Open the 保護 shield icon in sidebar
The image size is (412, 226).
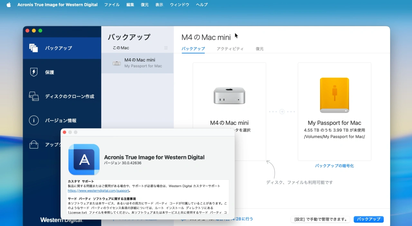pyautogui.click(x=34, y=72)
